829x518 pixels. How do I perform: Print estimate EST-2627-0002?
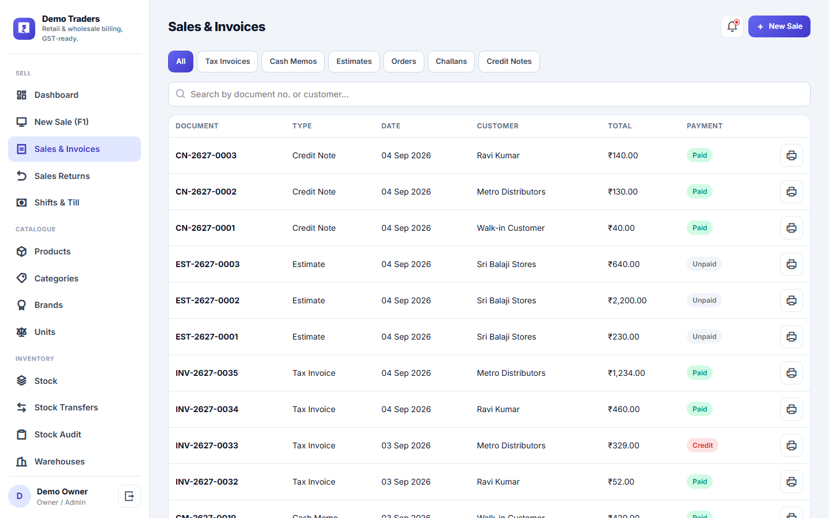(792, 300)
